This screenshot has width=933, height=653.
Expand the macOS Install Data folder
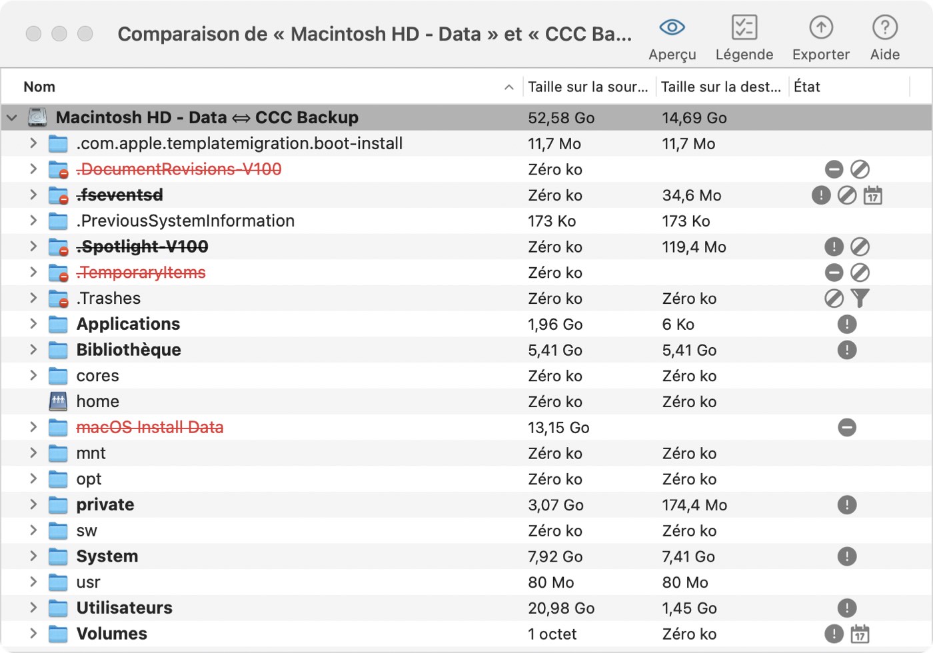(x=33, y=427)
